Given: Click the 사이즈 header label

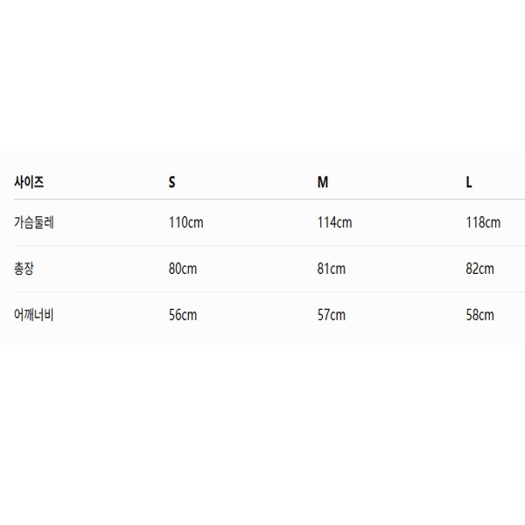Looking at the screenshot, I should tap(29, 182).
